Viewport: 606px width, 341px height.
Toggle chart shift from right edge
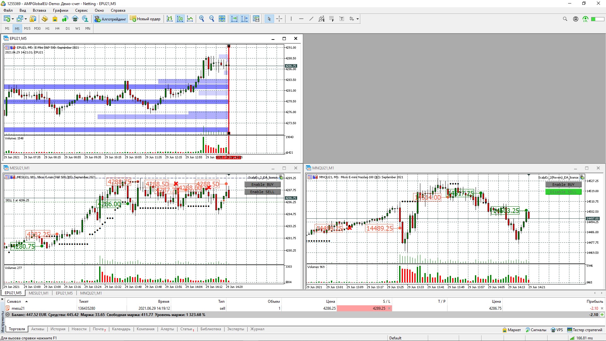pos(244,19)
